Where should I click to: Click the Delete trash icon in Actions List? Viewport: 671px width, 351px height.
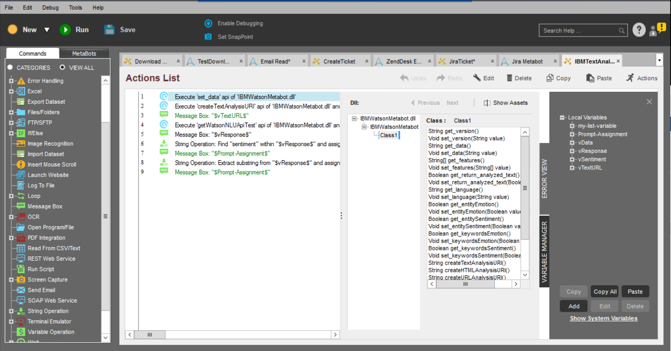point(509,78)
